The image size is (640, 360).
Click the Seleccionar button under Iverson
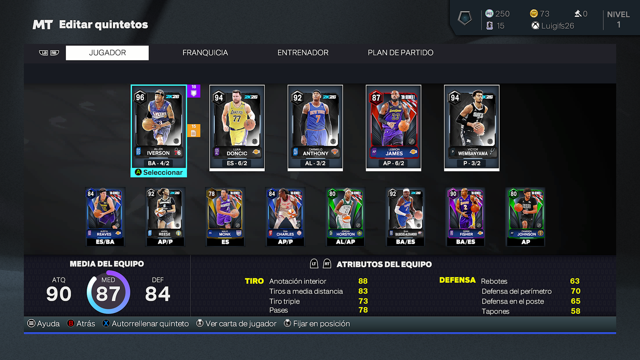tap(159, 172)
